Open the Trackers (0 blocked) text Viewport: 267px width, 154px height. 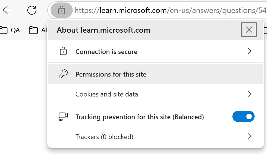click(x=104, y=137)
